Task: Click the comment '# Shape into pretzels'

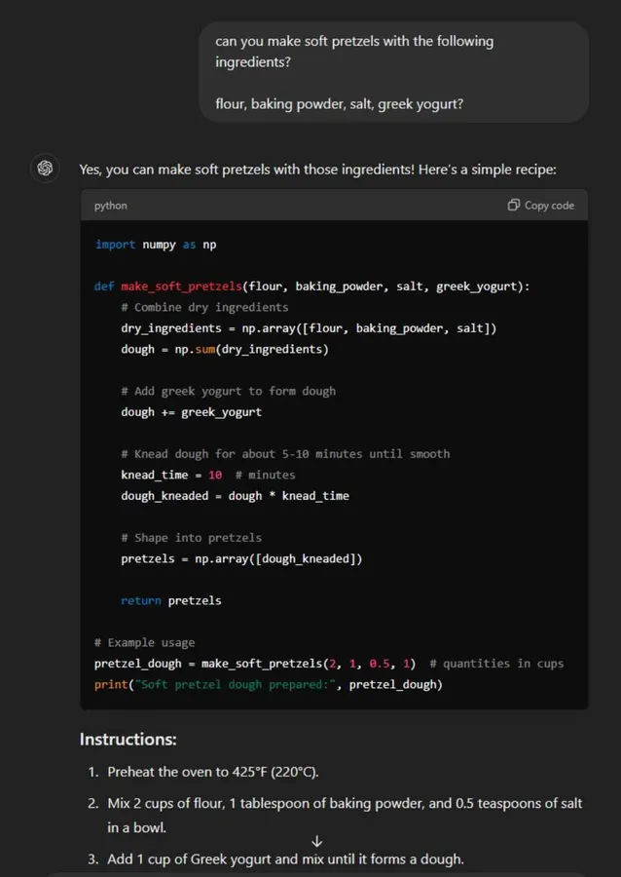Action: [191, 538]
